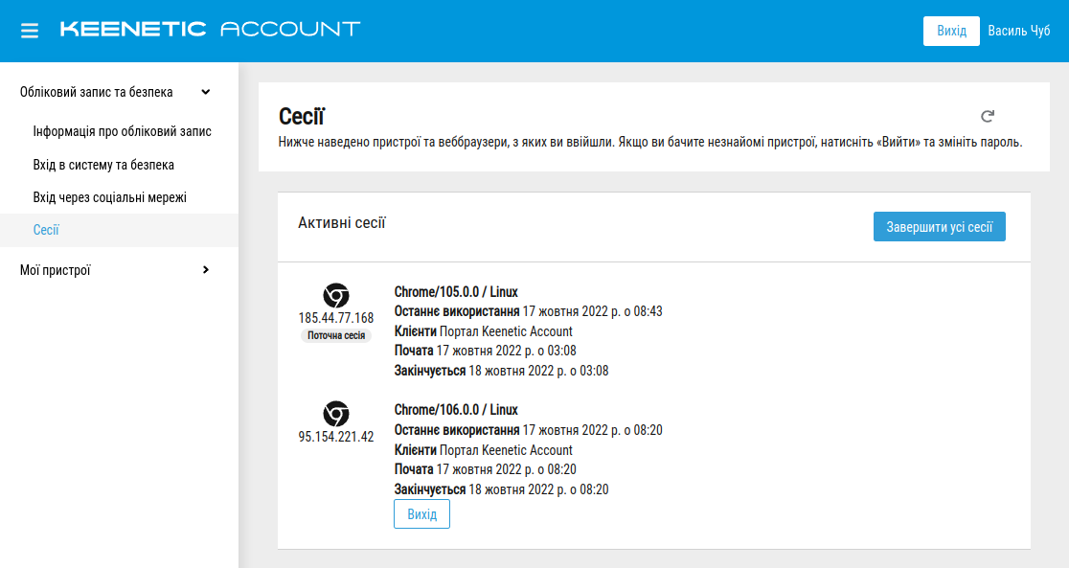Refresh the sessions list

(x=988, y=117)
